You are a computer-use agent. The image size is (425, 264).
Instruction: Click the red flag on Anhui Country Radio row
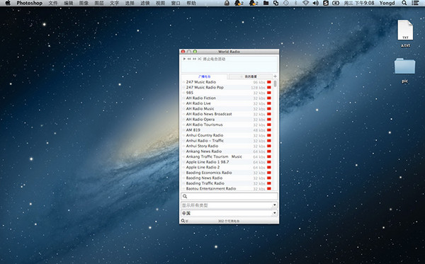[269, 135]
